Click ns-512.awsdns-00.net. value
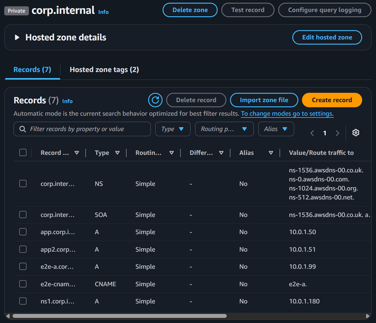376x323 pixels. 321,198
